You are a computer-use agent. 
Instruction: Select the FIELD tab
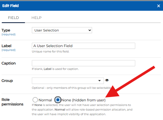tap(13, 18)
